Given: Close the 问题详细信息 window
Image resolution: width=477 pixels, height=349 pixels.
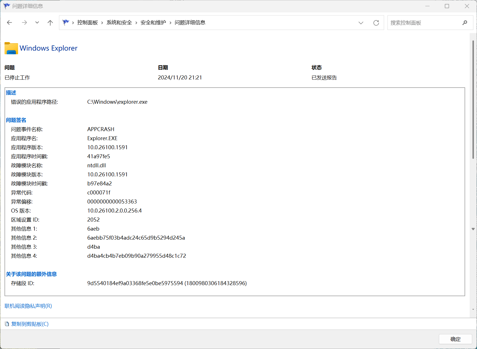Looking at the screenshot, I should click(x=467, y=6).
